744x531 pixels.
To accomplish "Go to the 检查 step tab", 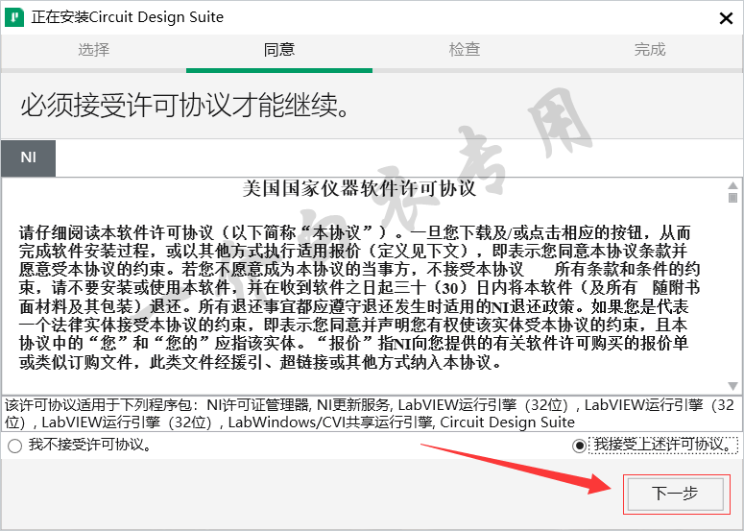I will [x=465, y=49].
